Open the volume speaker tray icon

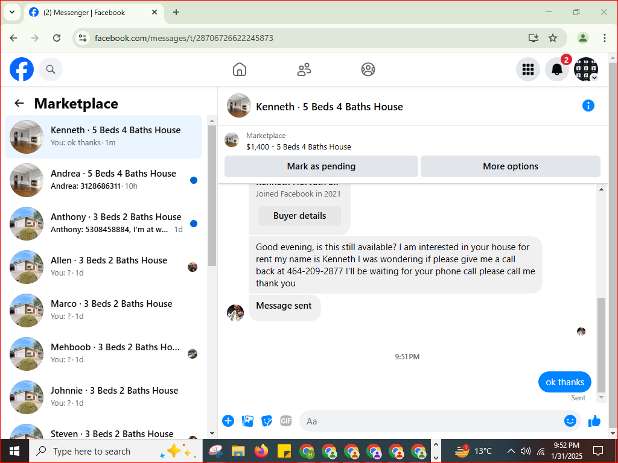[526, 451]
